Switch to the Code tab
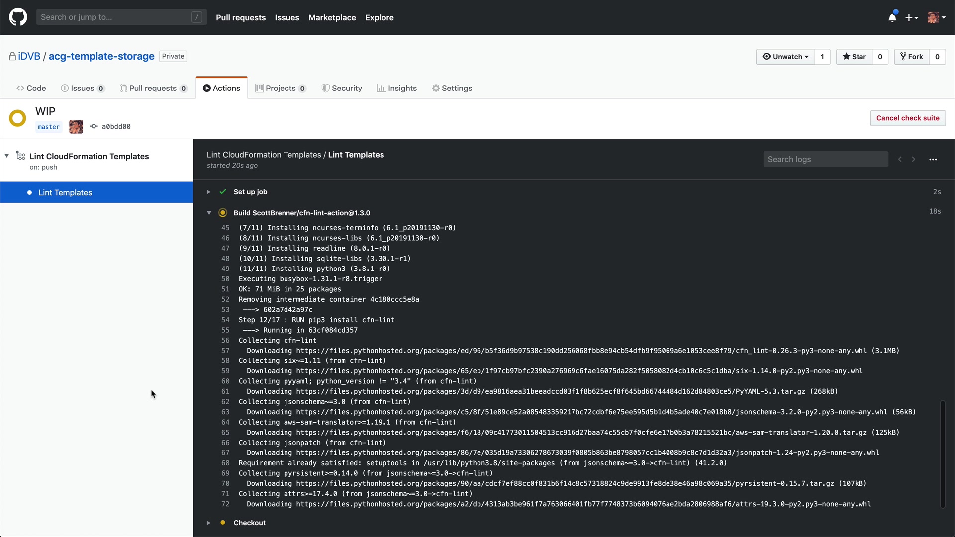 tap(31, 88)
